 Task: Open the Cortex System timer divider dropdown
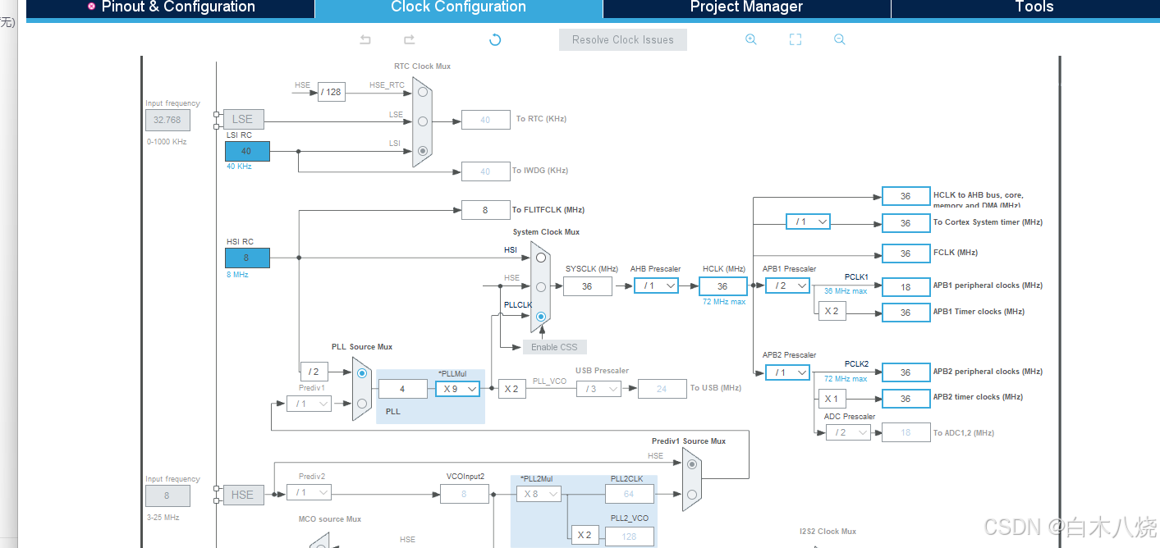click(808, 221)
